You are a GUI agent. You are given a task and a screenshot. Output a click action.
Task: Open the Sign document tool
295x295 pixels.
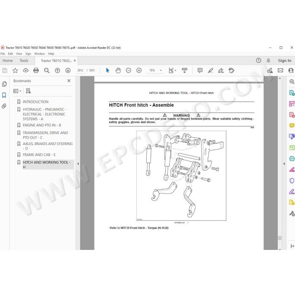[221, 70]
